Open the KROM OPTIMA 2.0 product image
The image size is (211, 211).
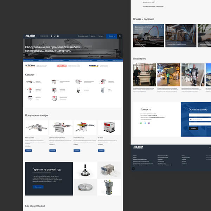click(x=85, y=127)
